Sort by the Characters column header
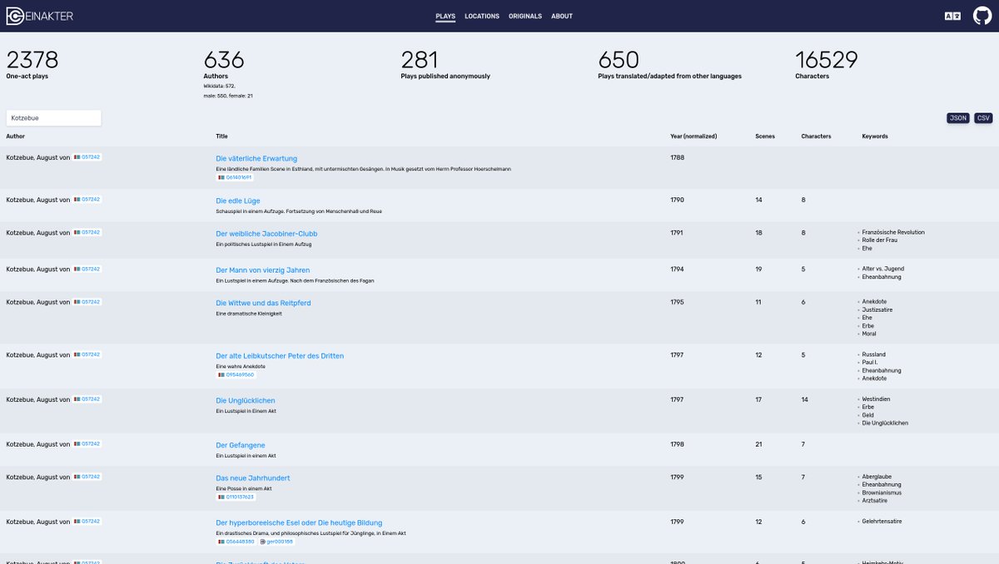This screenshot has width=999, height=564. click(816, 136)
